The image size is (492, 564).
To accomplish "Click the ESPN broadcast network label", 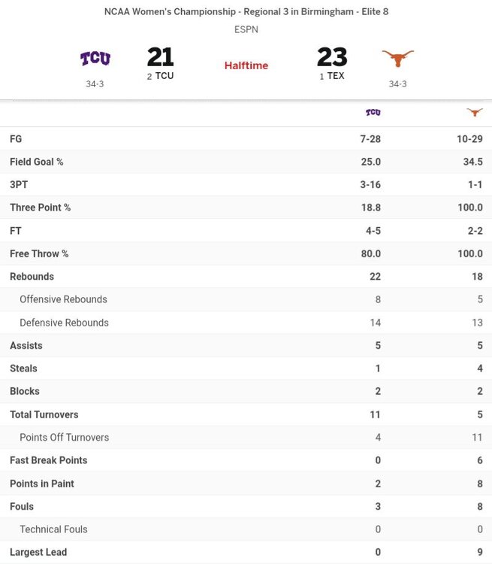I will click(x=246, y=30).
